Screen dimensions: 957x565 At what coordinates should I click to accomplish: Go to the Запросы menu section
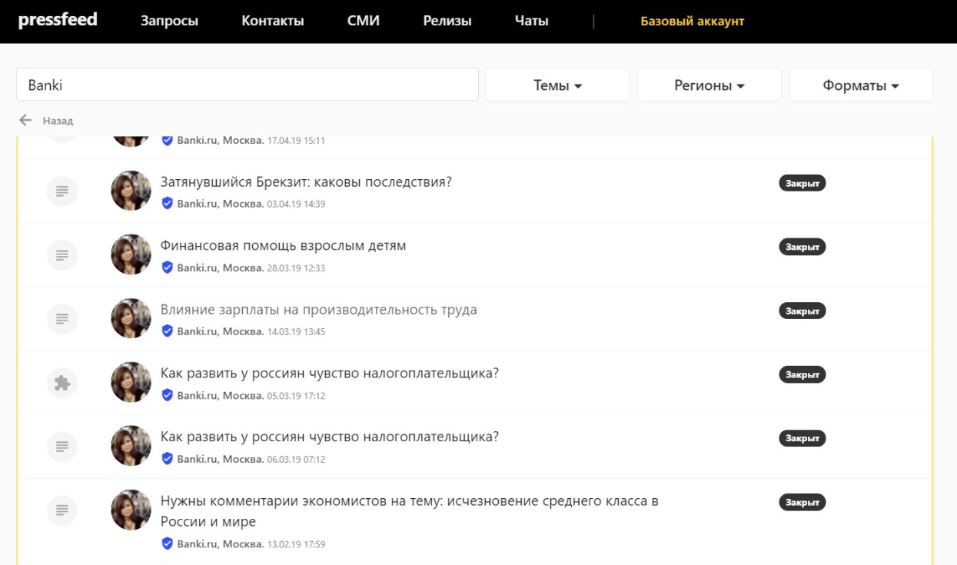169,21
